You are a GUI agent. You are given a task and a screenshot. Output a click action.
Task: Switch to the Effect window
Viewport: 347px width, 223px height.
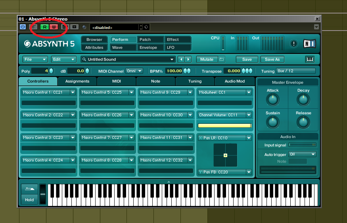coord(178,39)
